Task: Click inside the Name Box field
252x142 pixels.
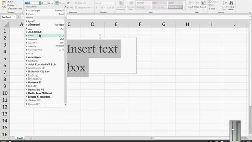Action: pyautogui.click(x=7, y=17)
